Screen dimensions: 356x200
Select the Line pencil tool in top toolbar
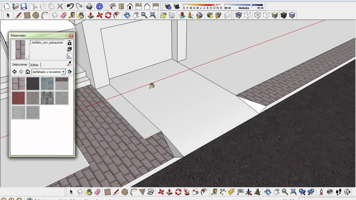pos(18,15)
